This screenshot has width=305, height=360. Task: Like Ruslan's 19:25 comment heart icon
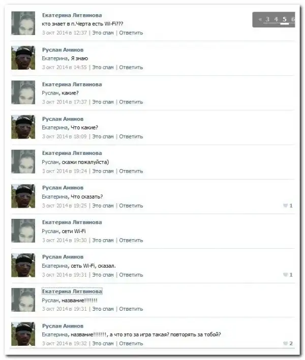click(x=285, y=206)
